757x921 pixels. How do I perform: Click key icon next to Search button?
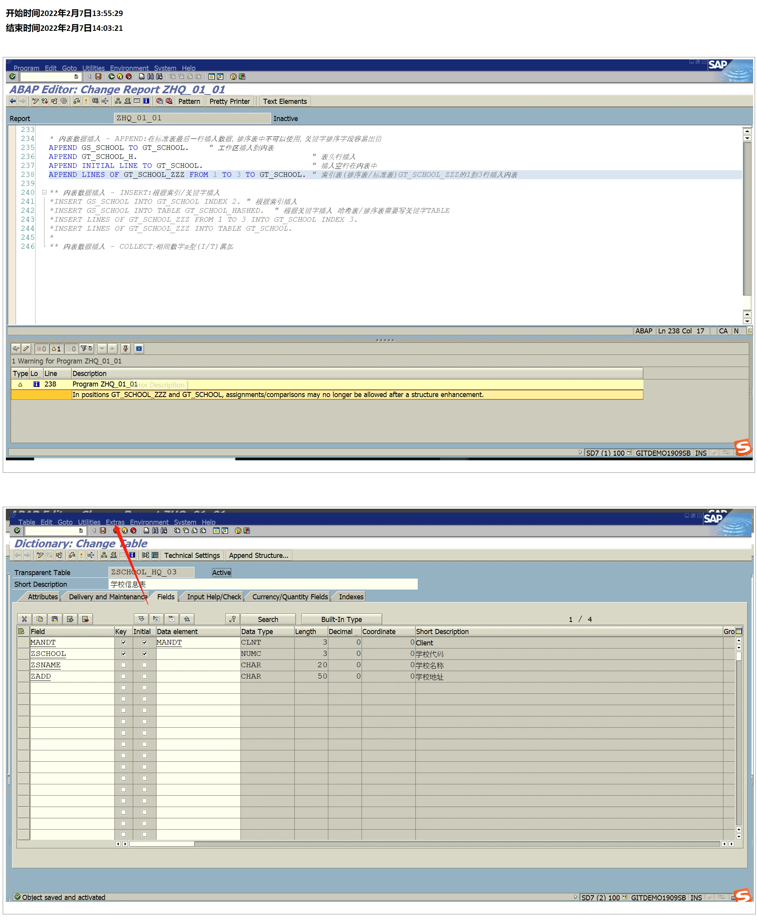pyautogui.click(x=233, y=620)
